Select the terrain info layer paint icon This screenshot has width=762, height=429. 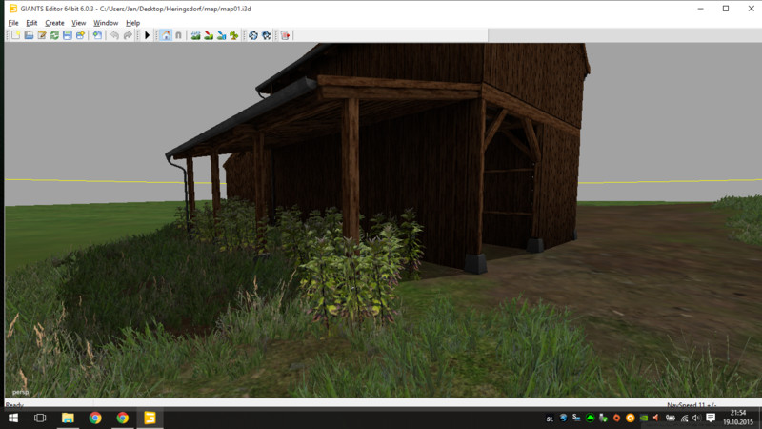(221, 35)
